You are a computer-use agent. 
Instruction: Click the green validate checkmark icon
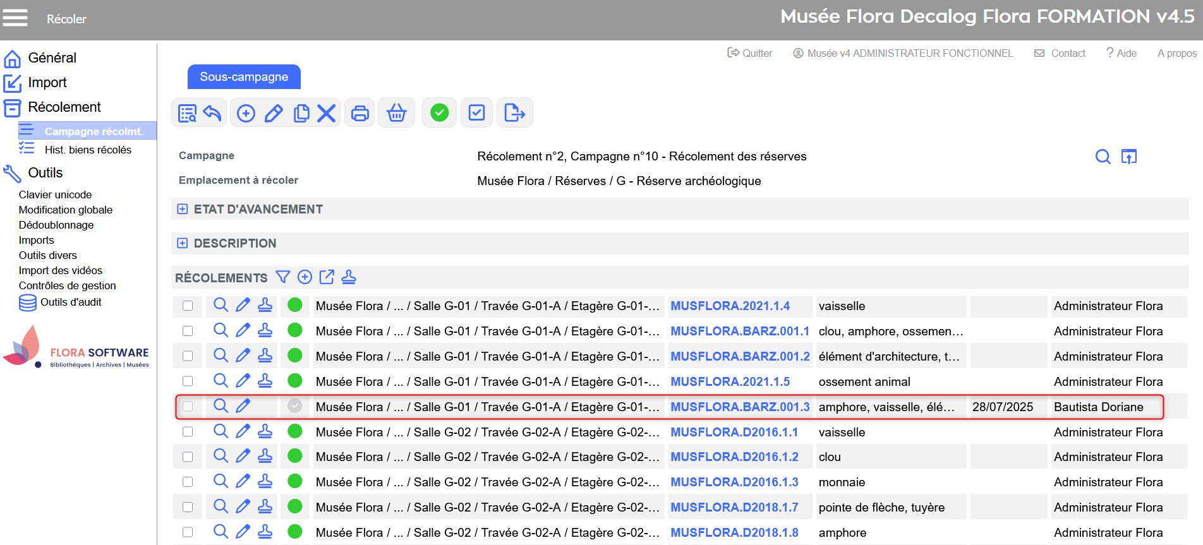(439, 113)
